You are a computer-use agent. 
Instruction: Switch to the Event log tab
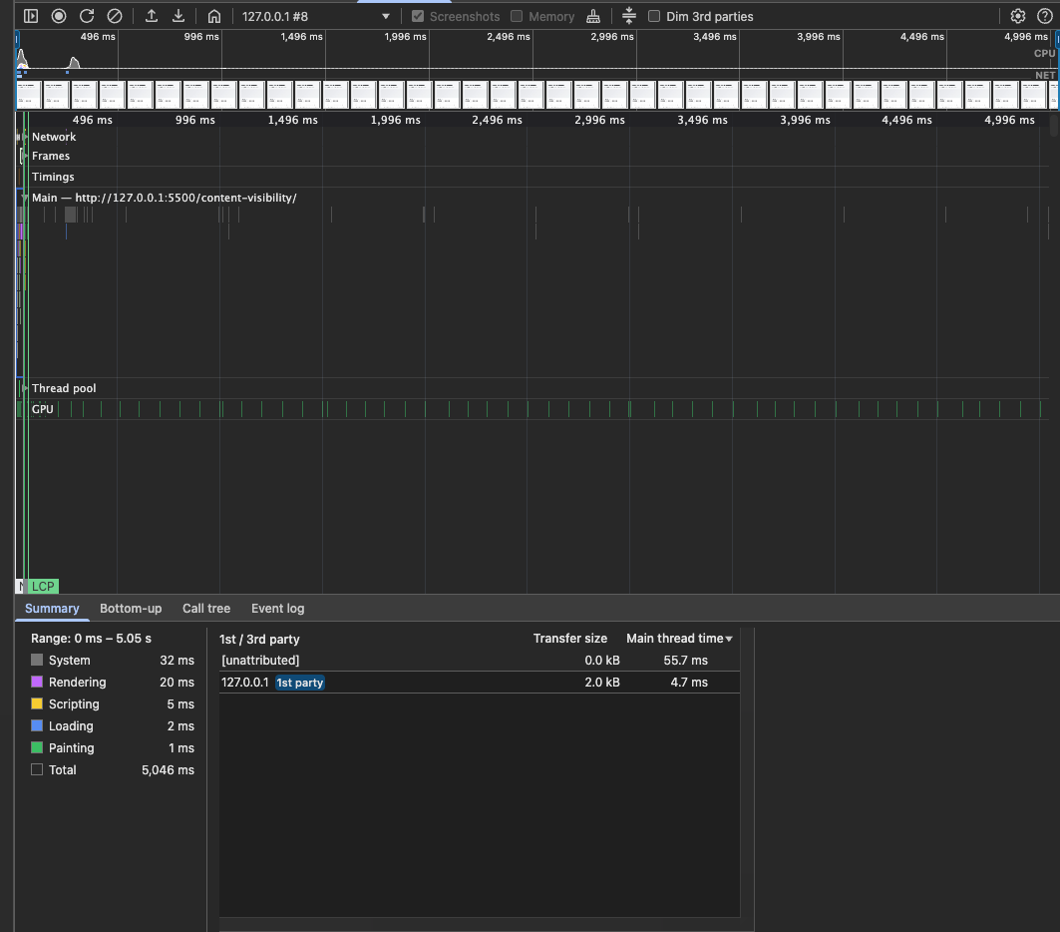278,608
